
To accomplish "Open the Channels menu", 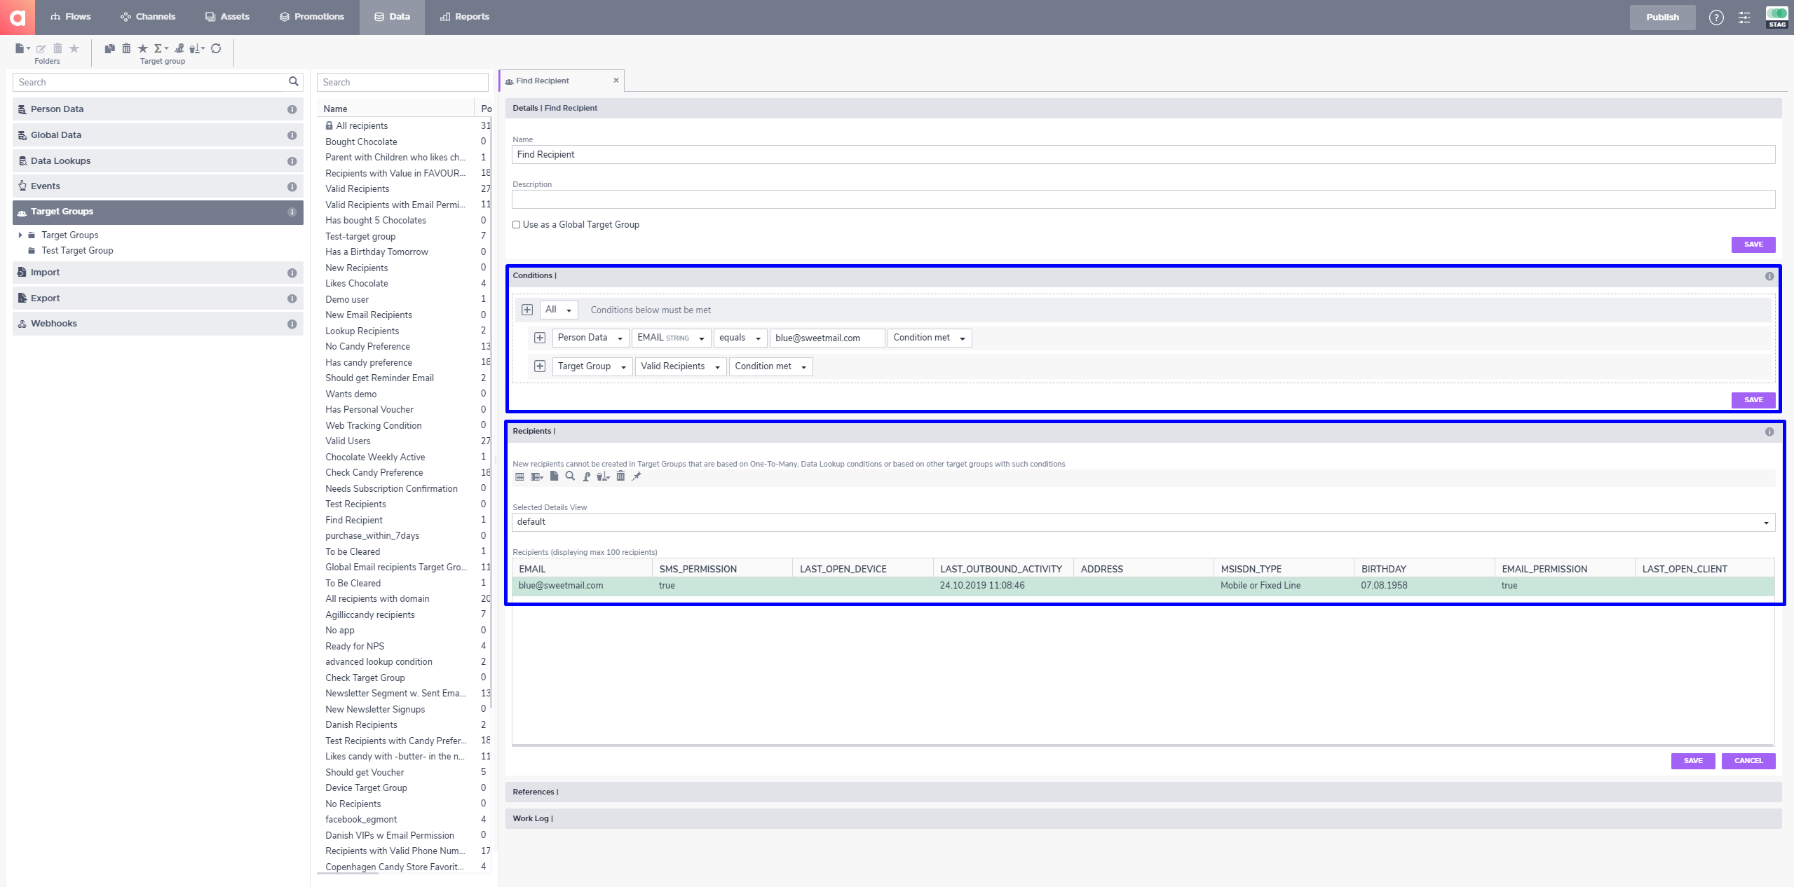I will coord(148,17).
